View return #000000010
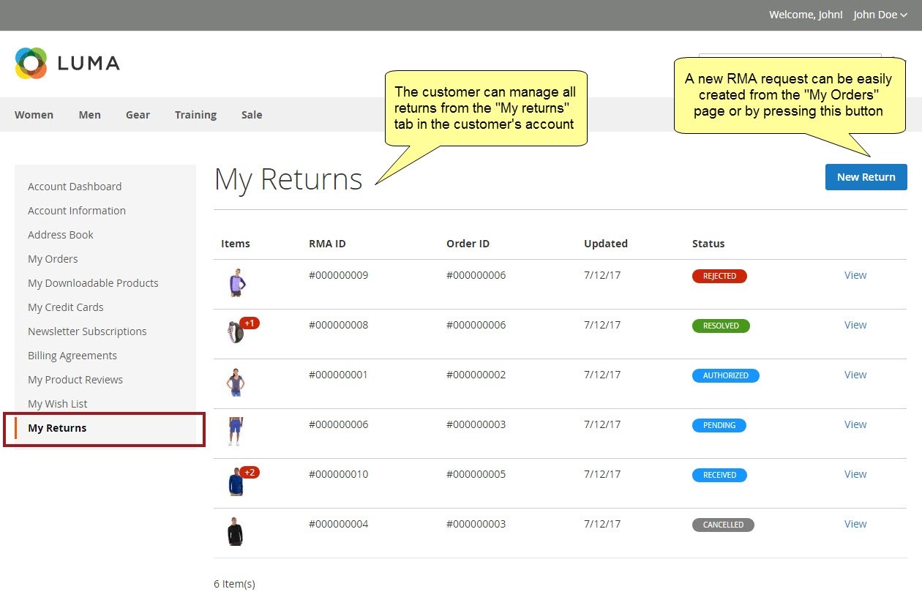 click(x=855, y=474)
